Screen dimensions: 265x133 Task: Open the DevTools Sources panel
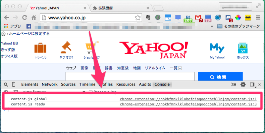[x=68, y=84]
